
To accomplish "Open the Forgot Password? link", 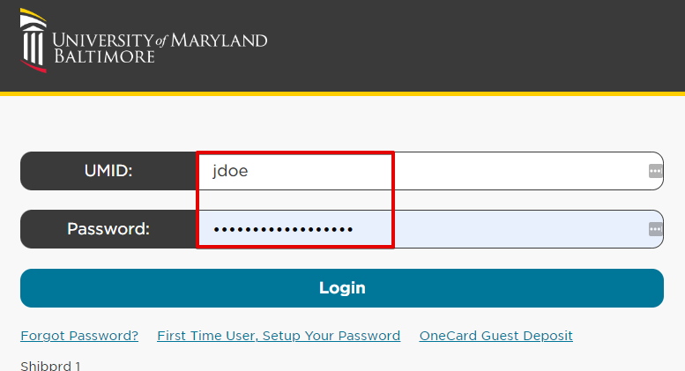I will (79, 336).
